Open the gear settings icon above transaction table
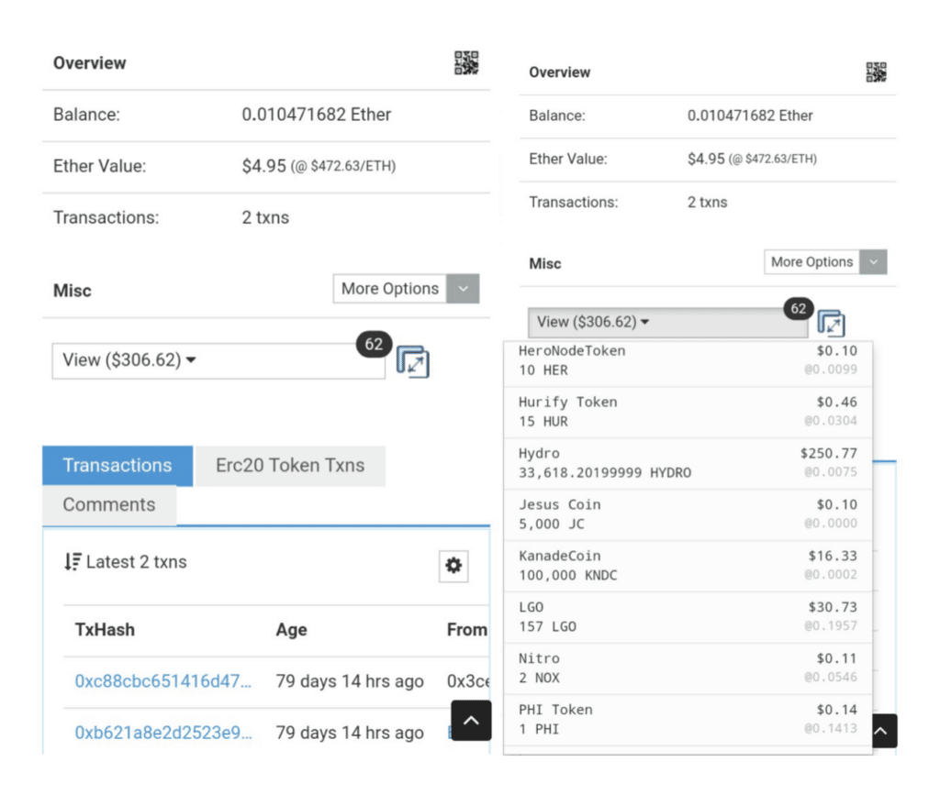Image resolution: width=940 pixels, height=795 pixels. click(453, 566)
